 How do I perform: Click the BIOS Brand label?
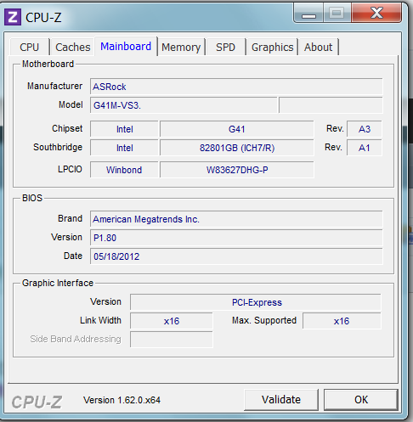click(70, 218)
